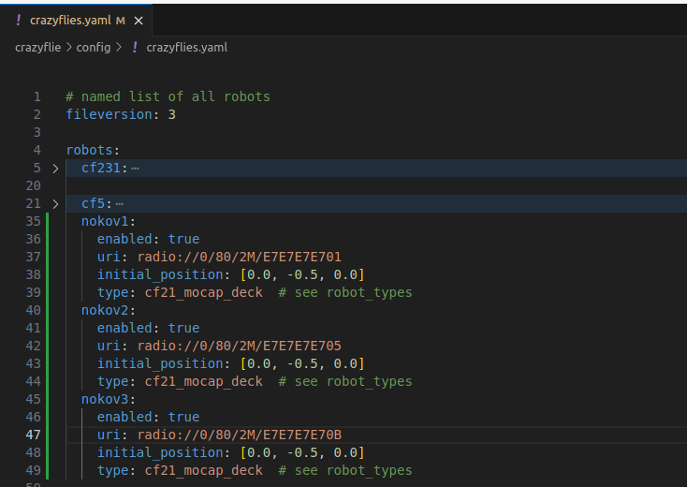
Task: Click the green change bar beside line 40
Action: tap(48, 310)
